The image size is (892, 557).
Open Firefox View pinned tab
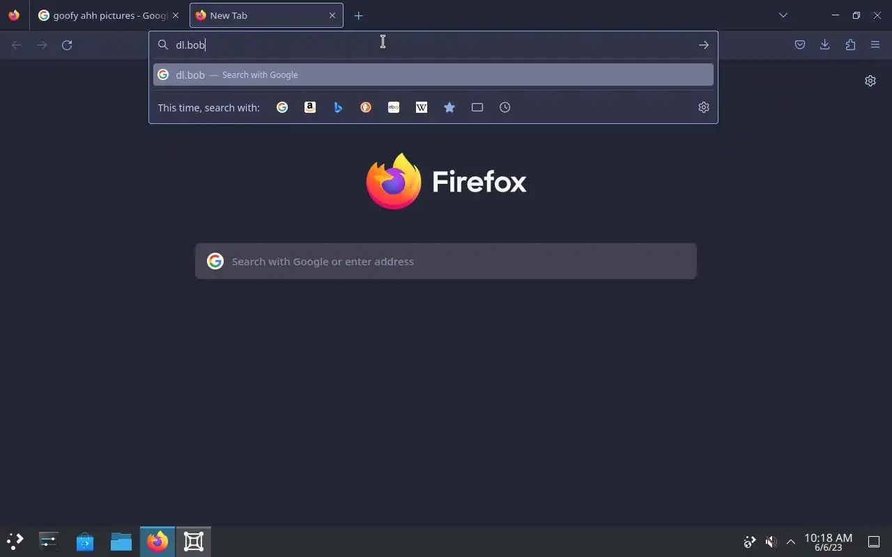14,15
